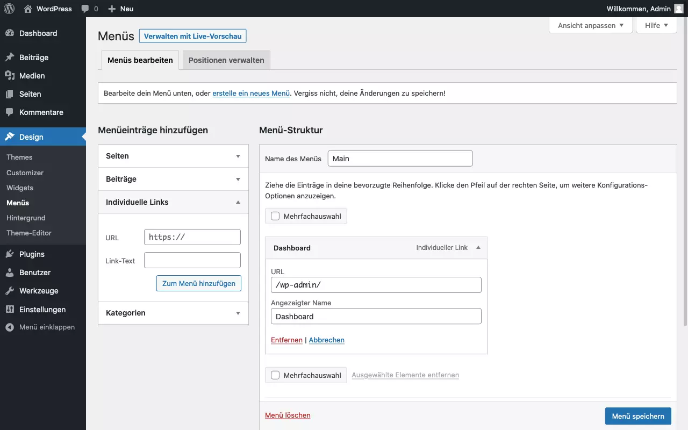
Task: Select the Menüs bearbeiten tab
Action: pos(140,60)
